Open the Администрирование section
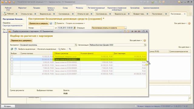Screen dimensions: 194x109 151,8
